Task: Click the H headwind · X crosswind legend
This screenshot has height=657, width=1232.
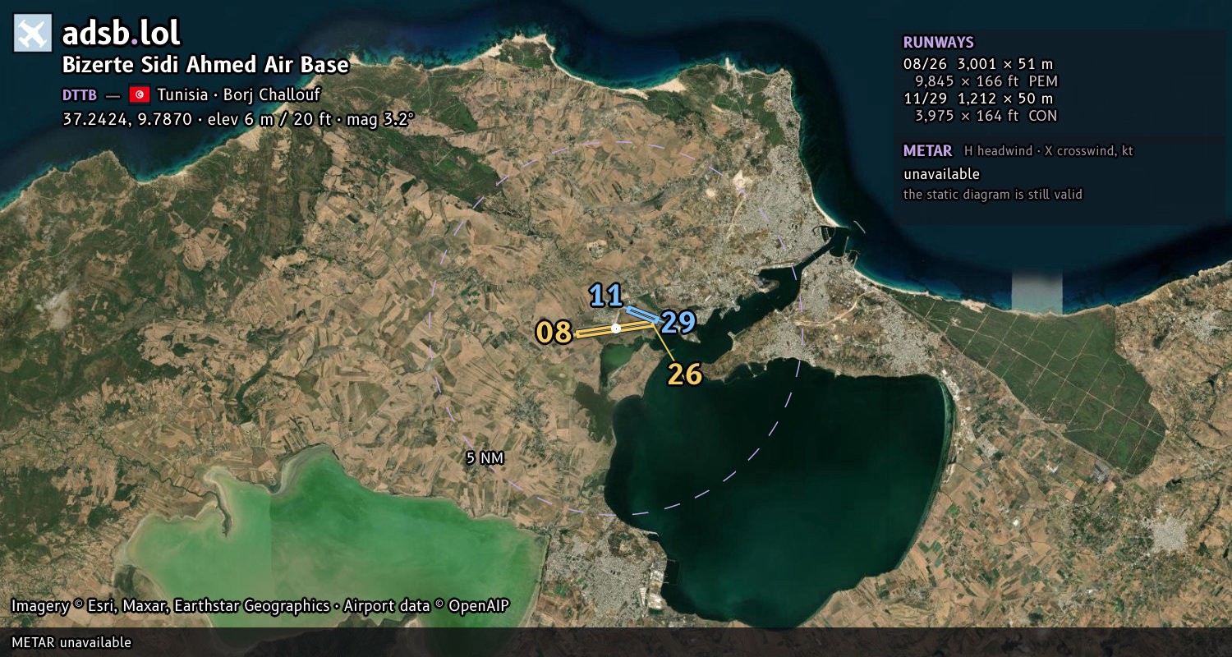Action: (1049, 151)
